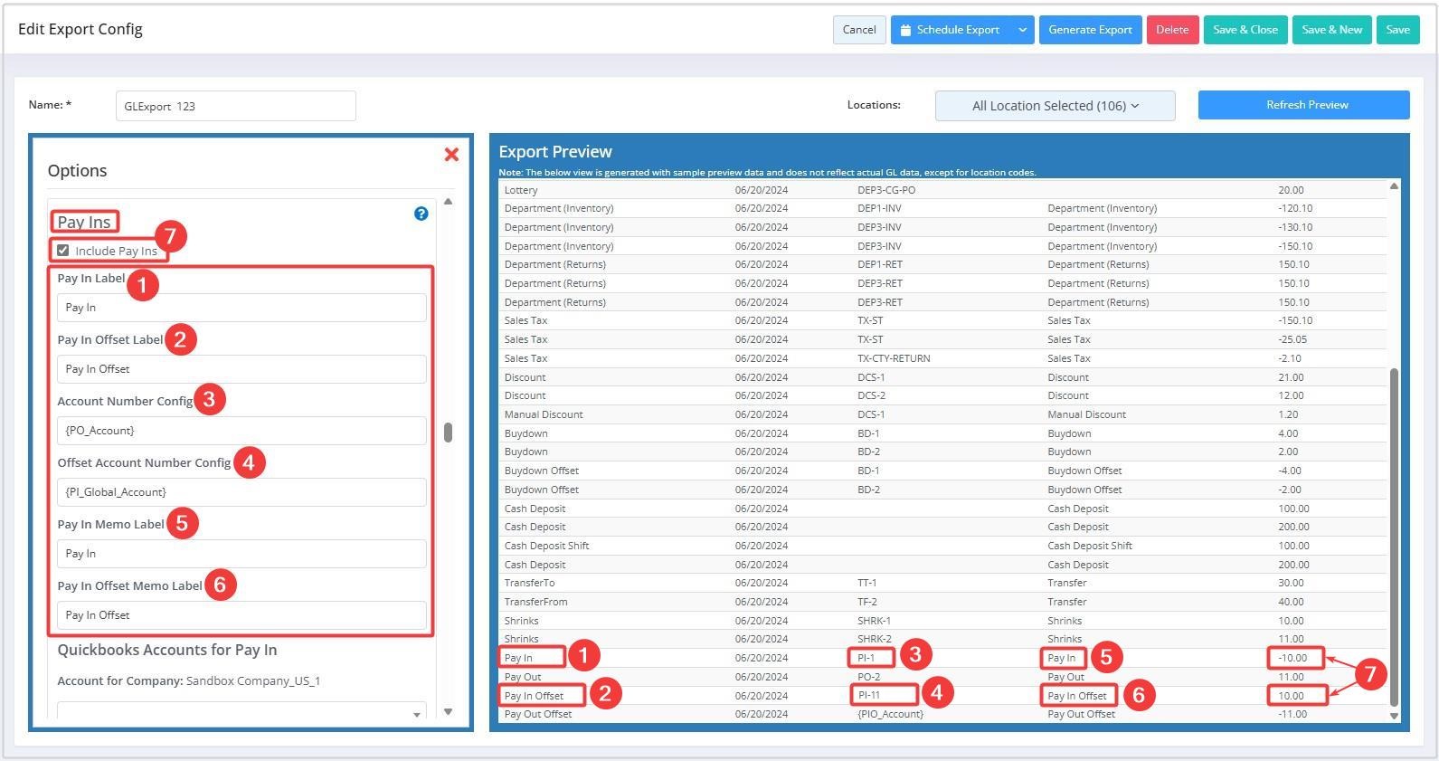Click Save & New button
This screenshot has height=761, width=1439.
tap(1331, 30)
